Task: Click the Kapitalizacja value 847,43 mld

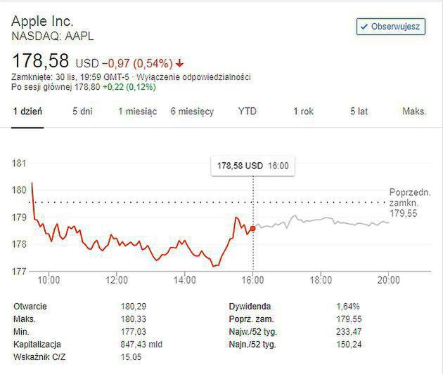Action: pyautogui.click(x=143, y=344)
